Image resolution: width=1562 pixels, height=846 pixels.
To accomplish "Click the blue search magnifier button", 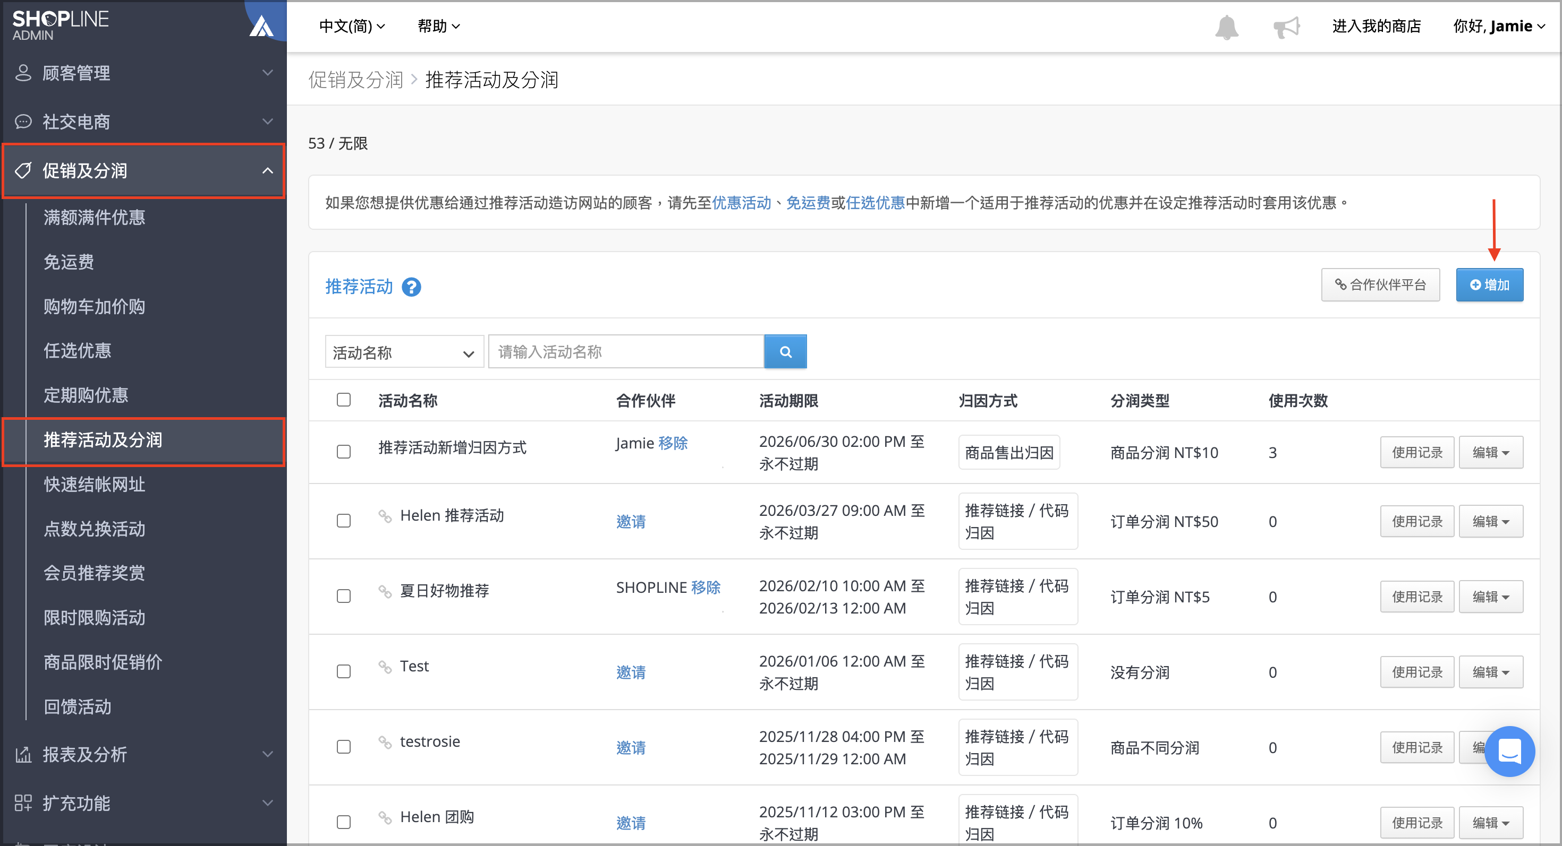I will coord(785,351).
